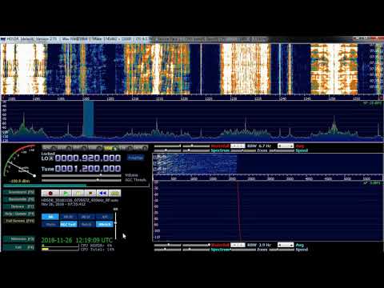
Task: Select FM demodulation mode
Action: coord(80,147)
